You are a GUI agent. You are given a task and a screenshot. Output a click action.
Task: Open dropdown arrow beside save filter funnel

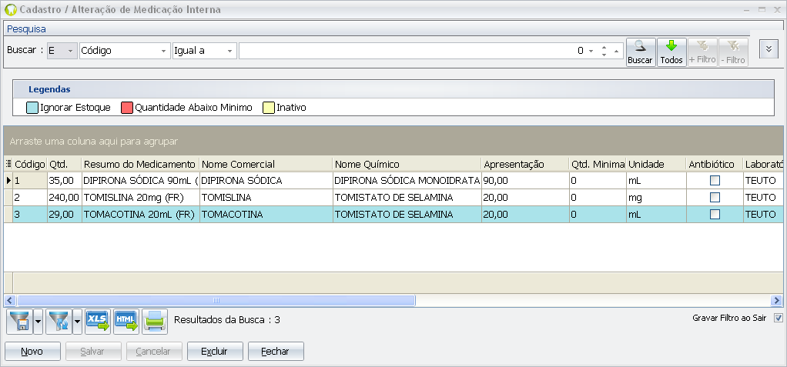coord(39,322)
